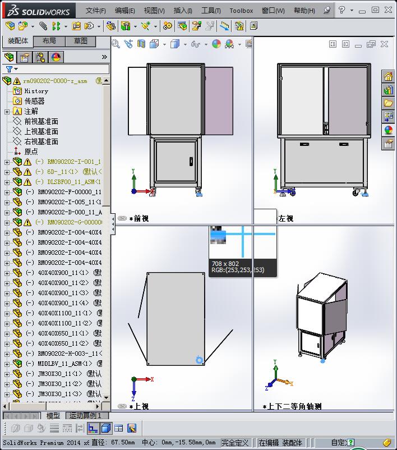Select the 右视基准面 right plane
The width and height of the screenshot is (397, 450).
pos(41,142)
